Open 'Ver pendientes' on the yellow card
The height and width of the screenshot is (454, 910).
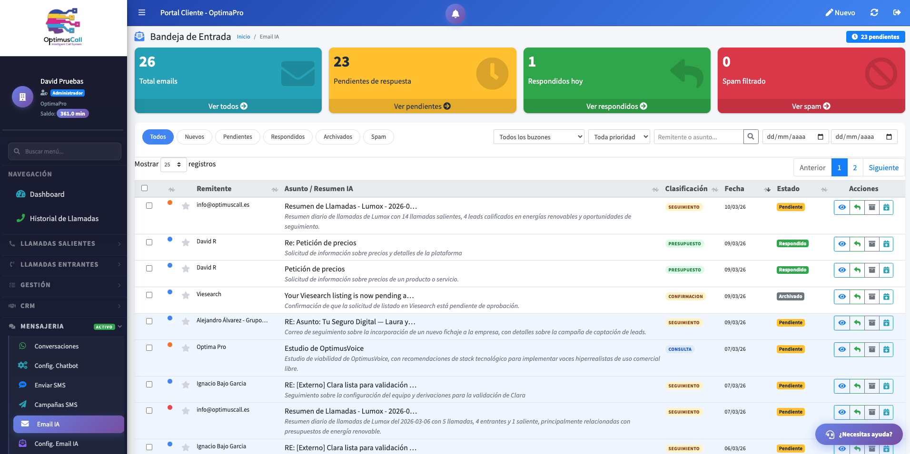click(x=422, y=106)
